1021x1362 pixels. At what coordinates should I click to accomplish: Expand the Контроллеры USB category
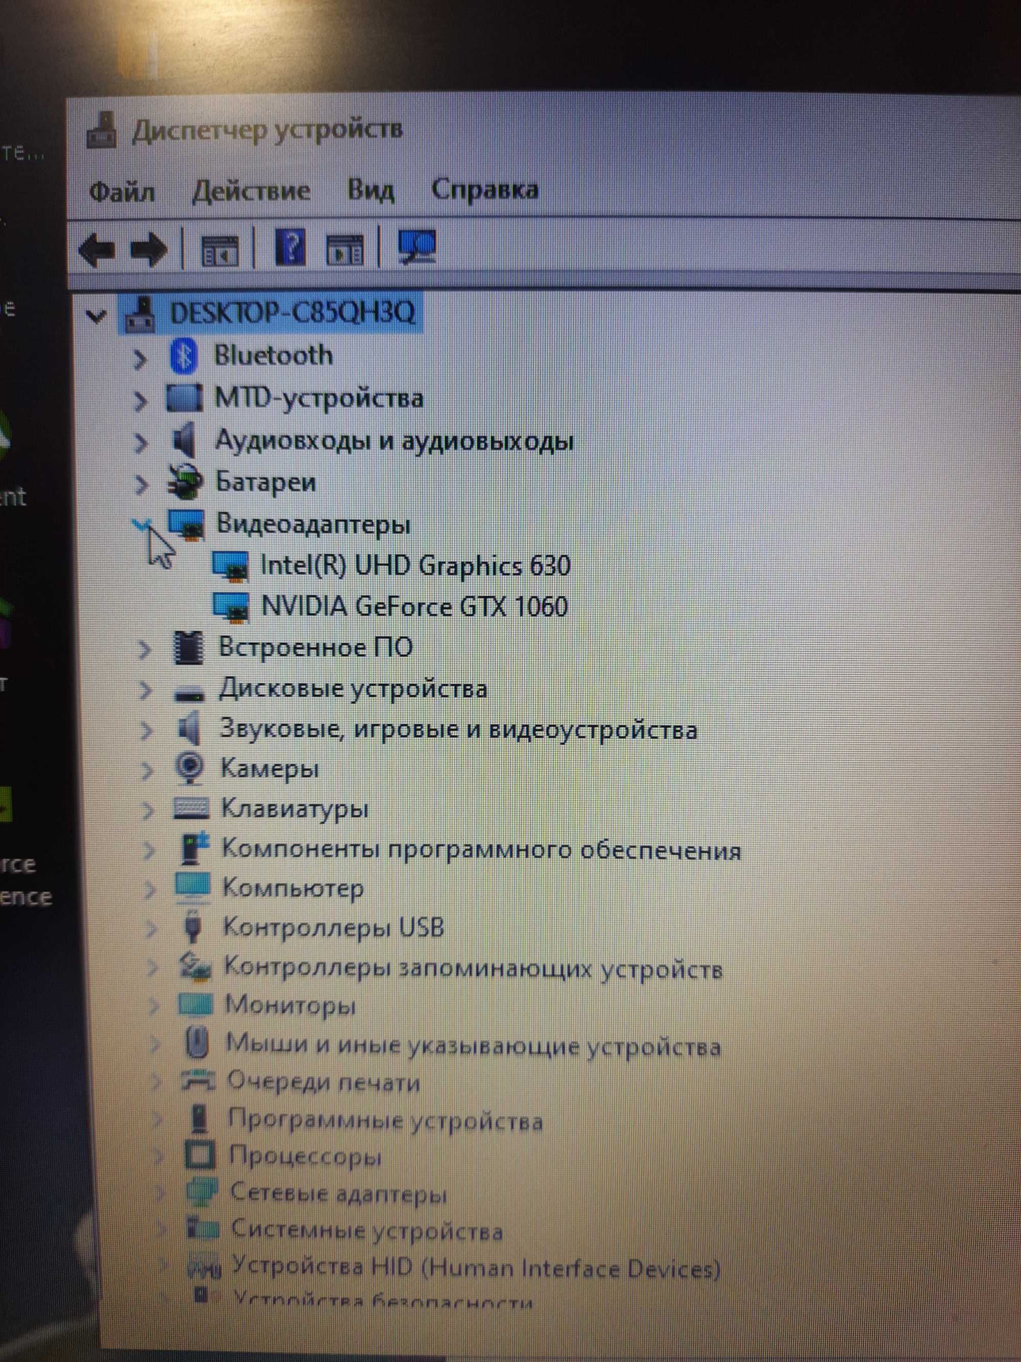(152, 929)
